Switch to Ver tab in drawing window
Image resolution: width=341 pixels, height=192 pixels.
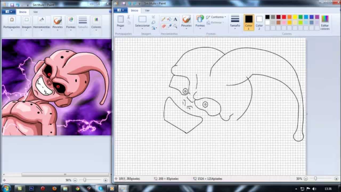(147, 10)
